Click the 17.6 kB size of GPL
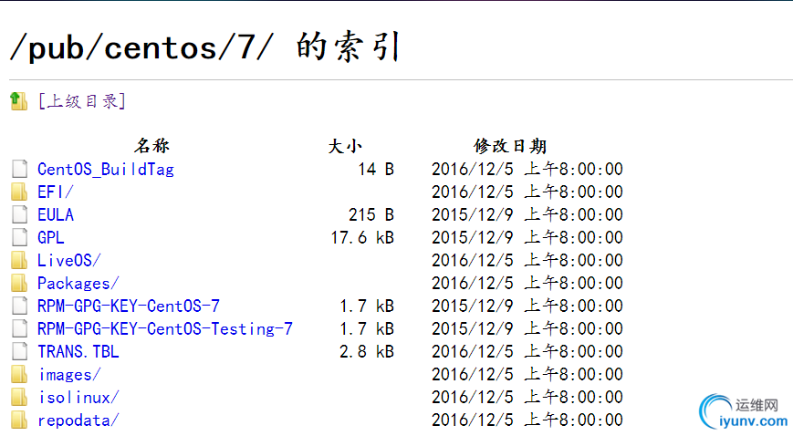Viewport: 793px width, 436px height. [362, 238]
